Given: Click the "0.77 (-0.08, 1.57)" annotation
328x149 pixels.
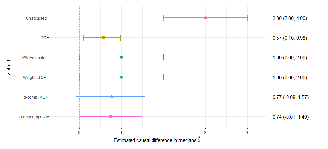Looking at the screenshot, I should coord(291,97).
